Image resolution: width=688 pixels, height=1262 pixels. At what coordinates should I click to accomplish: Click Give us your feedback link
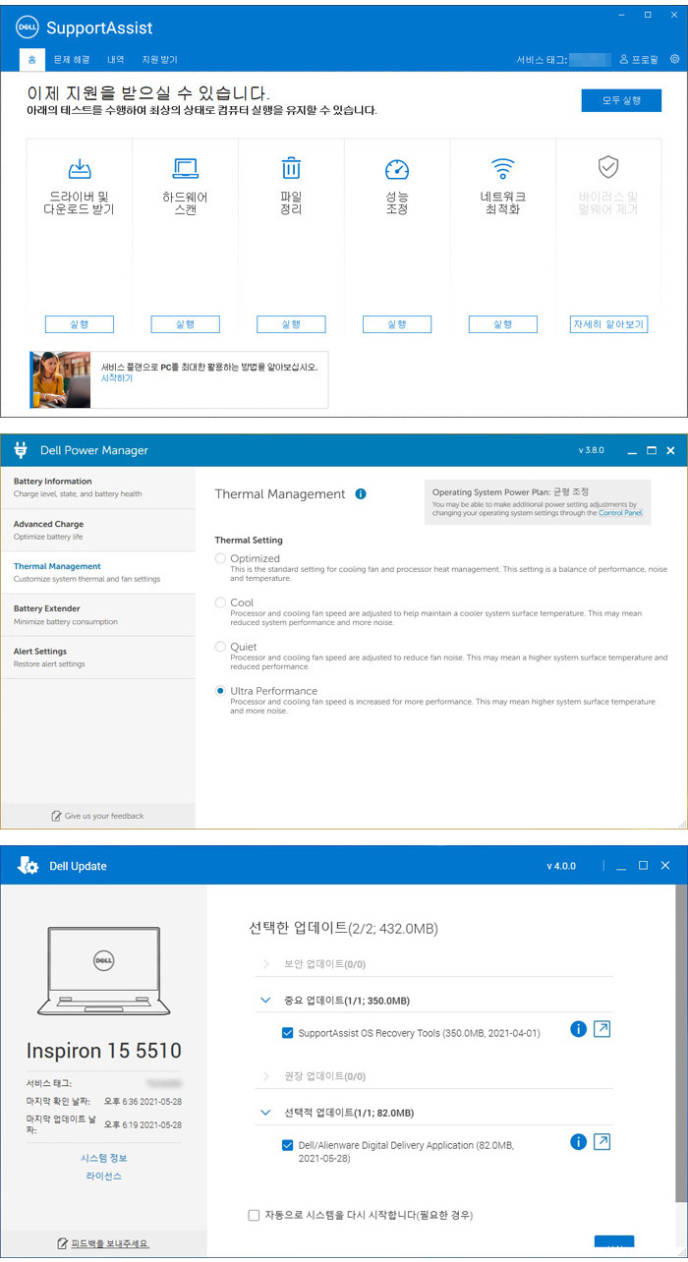[103, 816]
